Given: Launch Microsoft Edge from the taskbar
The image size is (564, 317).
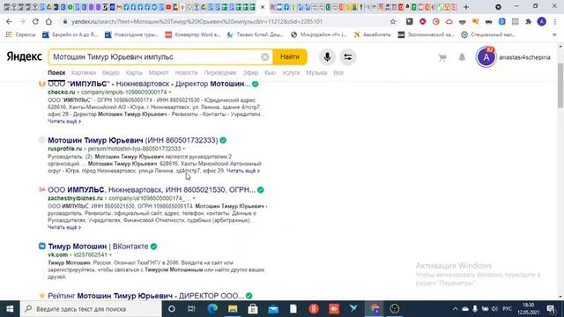Looking at the screenshot, I should coord(212,309).
